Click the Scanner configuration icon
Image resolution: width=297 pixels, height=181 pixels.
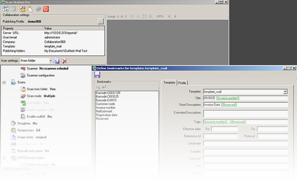point(23,75)
